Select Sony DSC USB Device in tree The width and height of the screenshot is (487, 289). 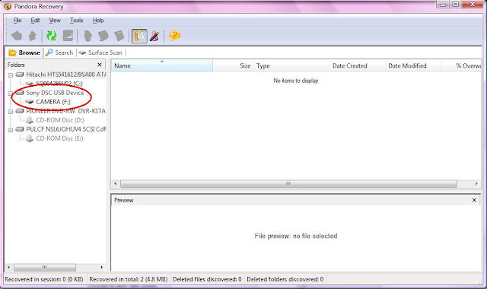point(55,93)
